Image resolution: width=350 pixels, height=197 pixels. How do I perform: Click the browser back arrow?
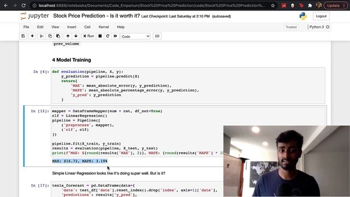[6, 5]
